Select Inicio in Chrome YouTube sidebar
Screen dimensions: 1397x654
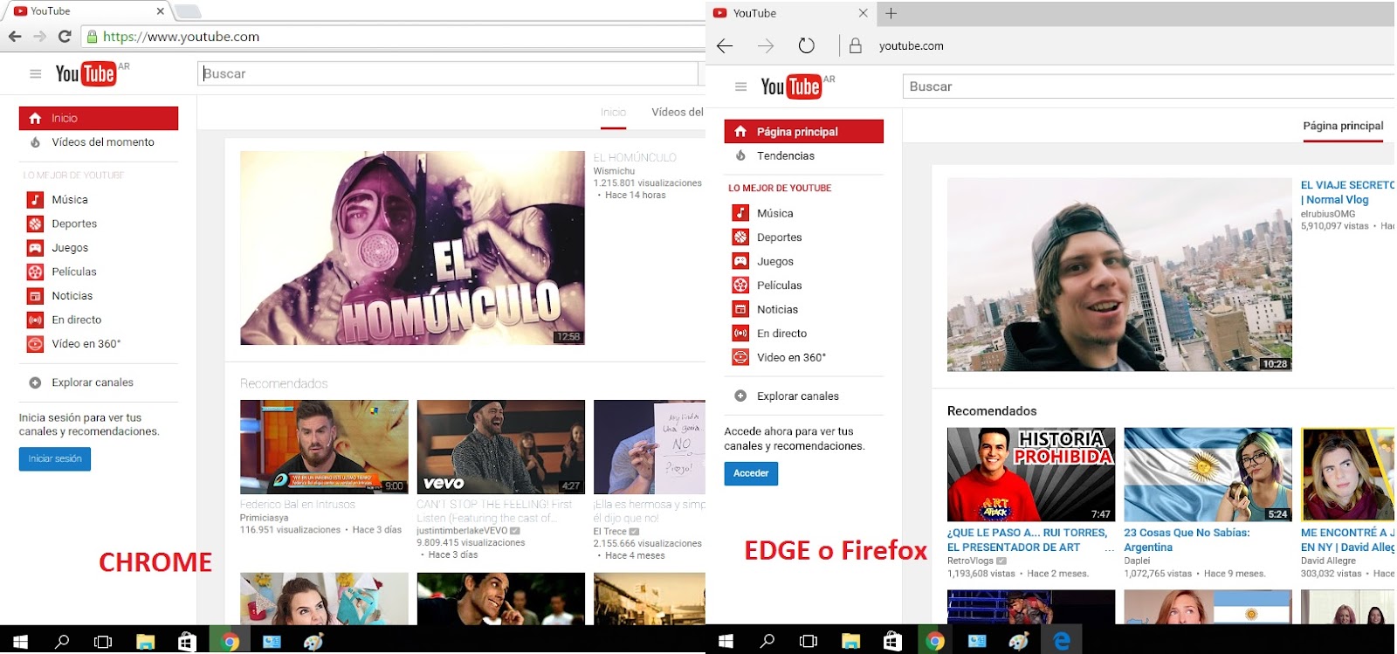coord(99,118)
